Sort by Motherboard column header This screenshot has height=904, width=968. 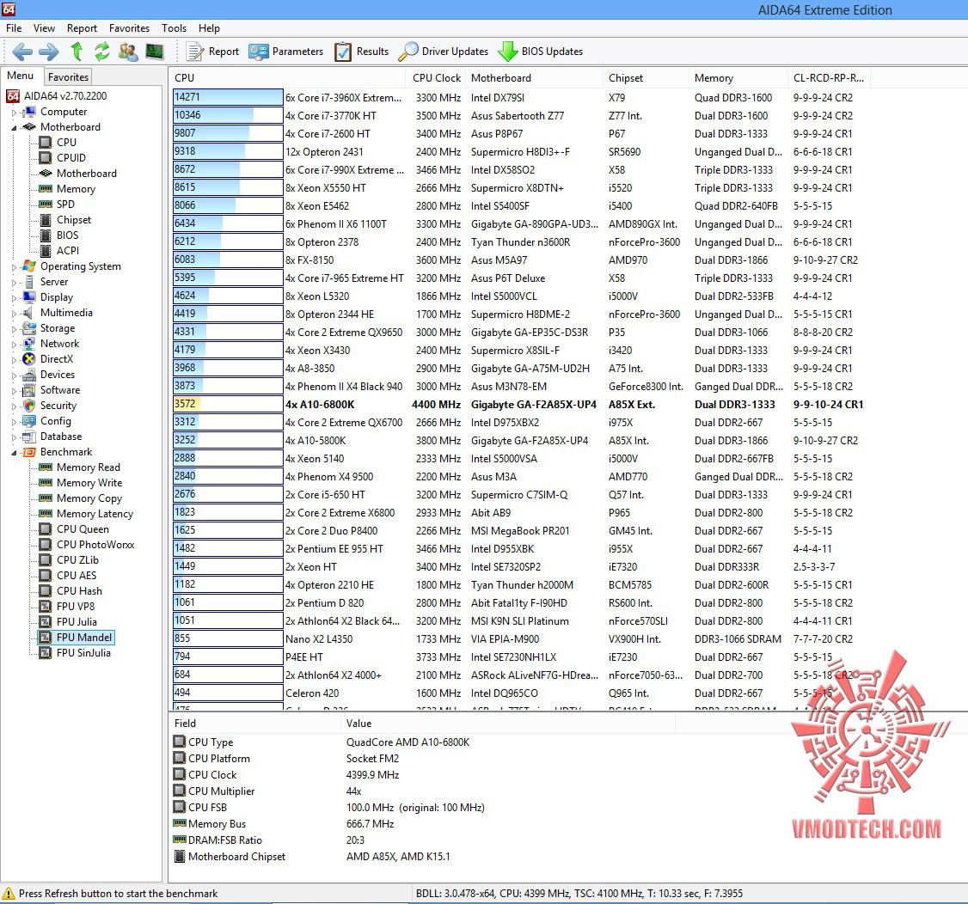coord(534,77)
